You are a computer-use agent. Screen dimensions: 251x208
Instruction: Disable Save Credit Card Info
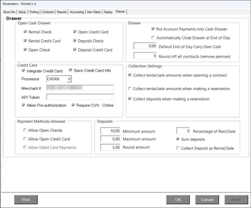70,70
